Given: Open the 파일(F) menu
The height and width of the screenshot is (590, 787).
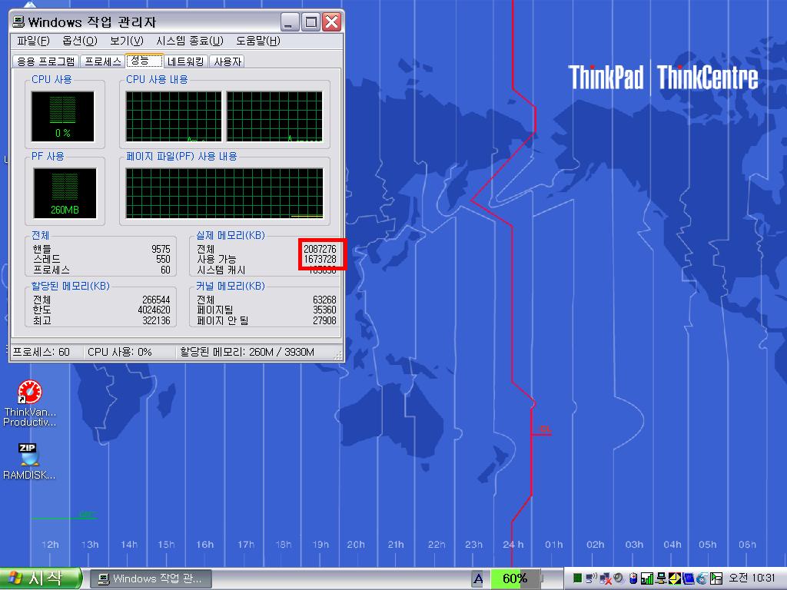Looking at the screenshot, I should pyautogui.click(x=33, y=41).
